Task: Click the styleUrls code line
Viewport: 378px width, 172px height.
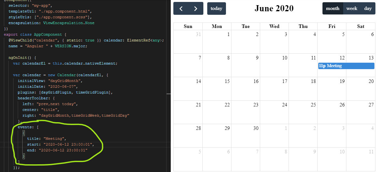Action: coord(50,17)
